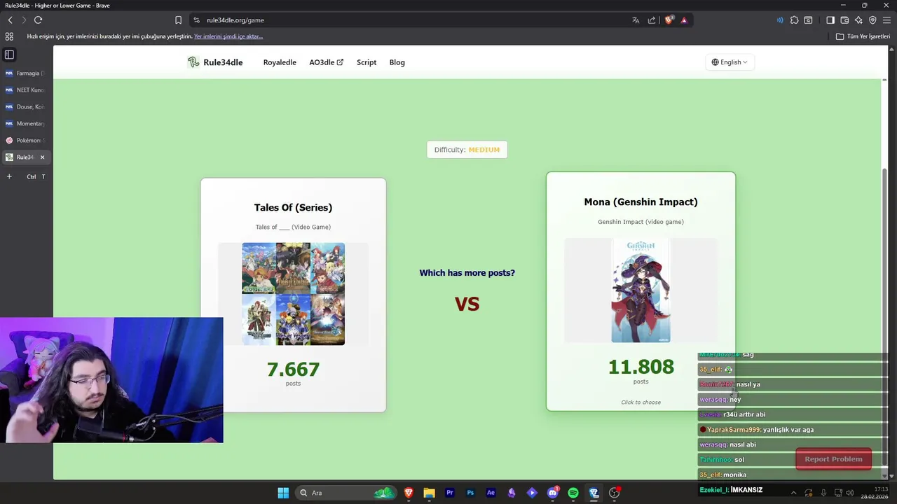Switch to the Momentary tab
The width and height of the screenshot is (897, 504).
coord(25,123)
